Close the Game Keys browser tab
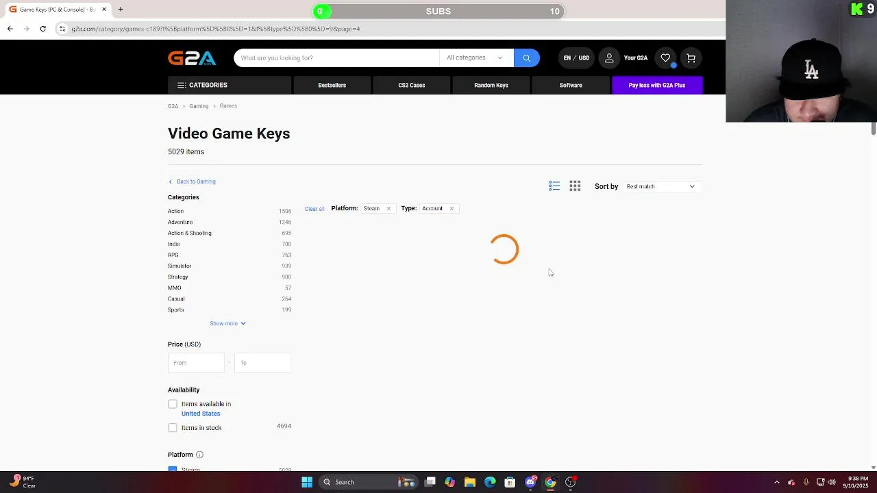Screen dimensions: 877x493 coord(104,10)
